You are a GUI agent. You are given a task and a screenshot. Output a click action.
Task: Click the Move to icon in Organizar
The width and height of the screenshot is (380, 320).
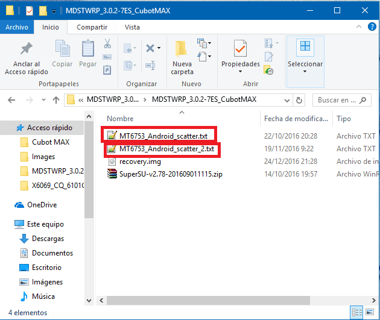[128, 48]
